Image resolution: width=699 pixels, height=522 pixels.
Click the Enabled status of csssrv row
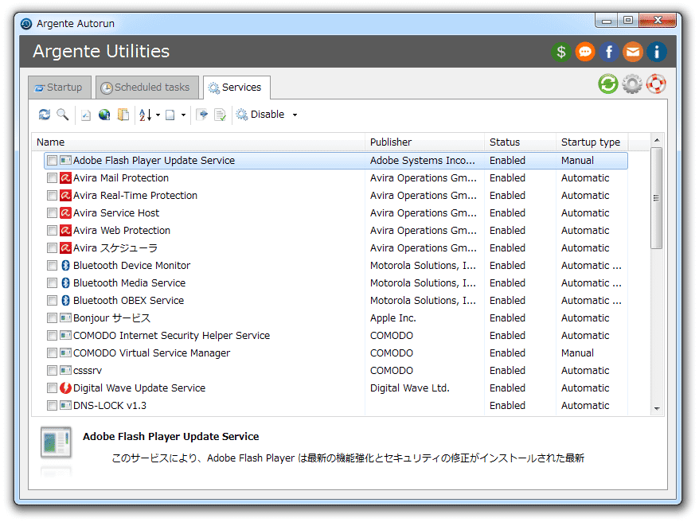click(x=507, y=371)
